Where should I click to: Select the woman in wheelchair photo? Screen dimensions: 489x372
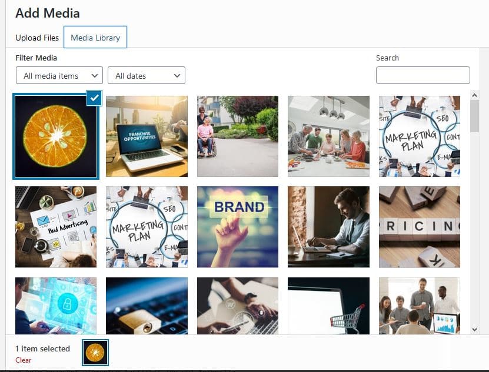tap(238, 136)
